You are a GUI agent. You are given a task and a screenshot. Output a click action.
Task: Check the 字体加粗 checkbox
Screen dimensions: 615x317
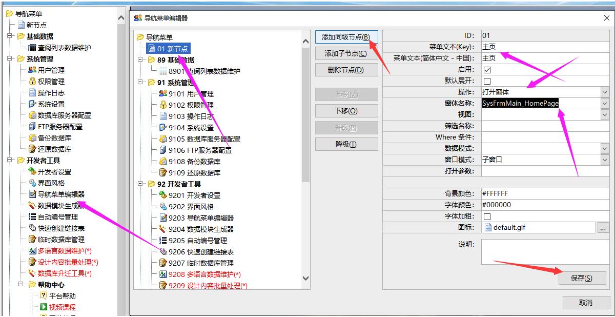coord(487,216)
